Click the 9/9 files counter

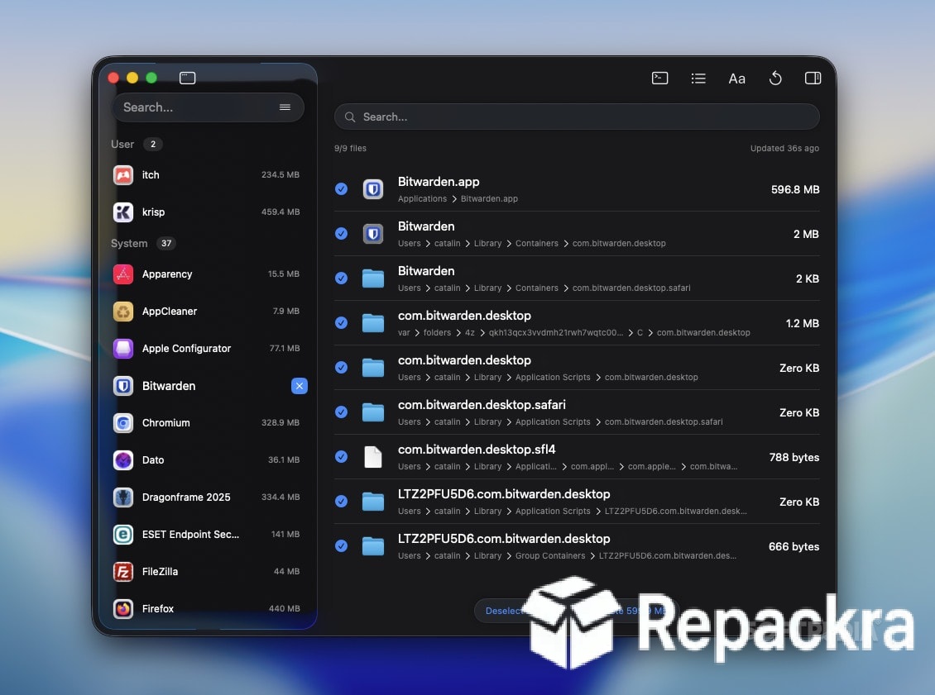(x=350, y=148)
